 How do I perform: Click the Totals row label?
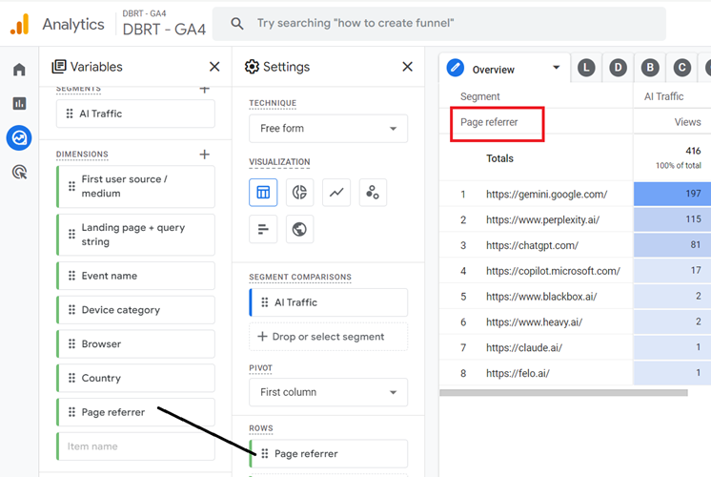[499, 158]
